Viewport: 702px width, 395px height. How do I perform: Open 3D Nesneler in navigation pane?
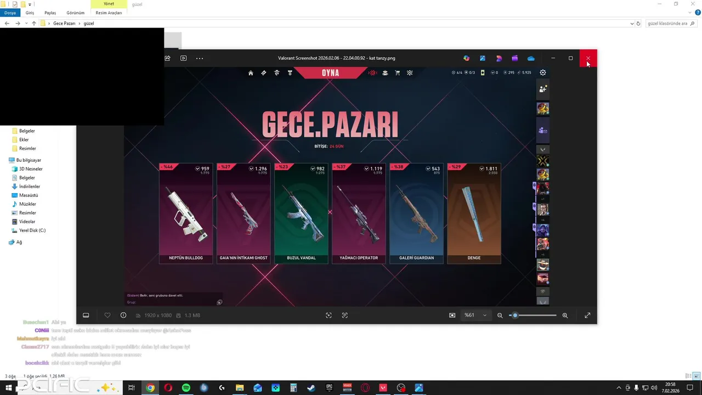pyautogui.click(x=27, y=169)
